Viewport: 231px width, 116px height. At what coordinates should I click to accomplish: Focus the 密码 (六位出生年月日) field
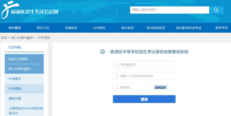point(144,76)
